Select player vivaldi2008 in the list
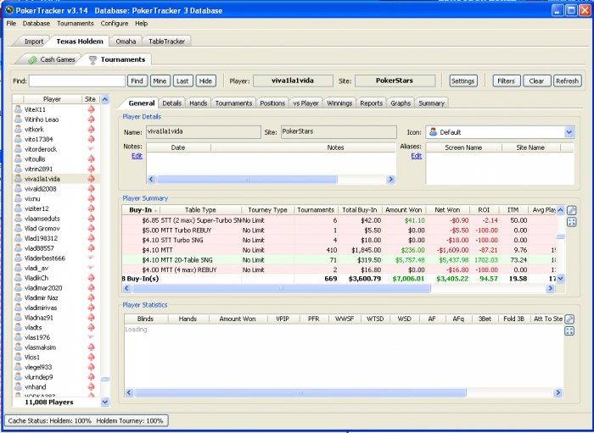 [x=41, y=188]
